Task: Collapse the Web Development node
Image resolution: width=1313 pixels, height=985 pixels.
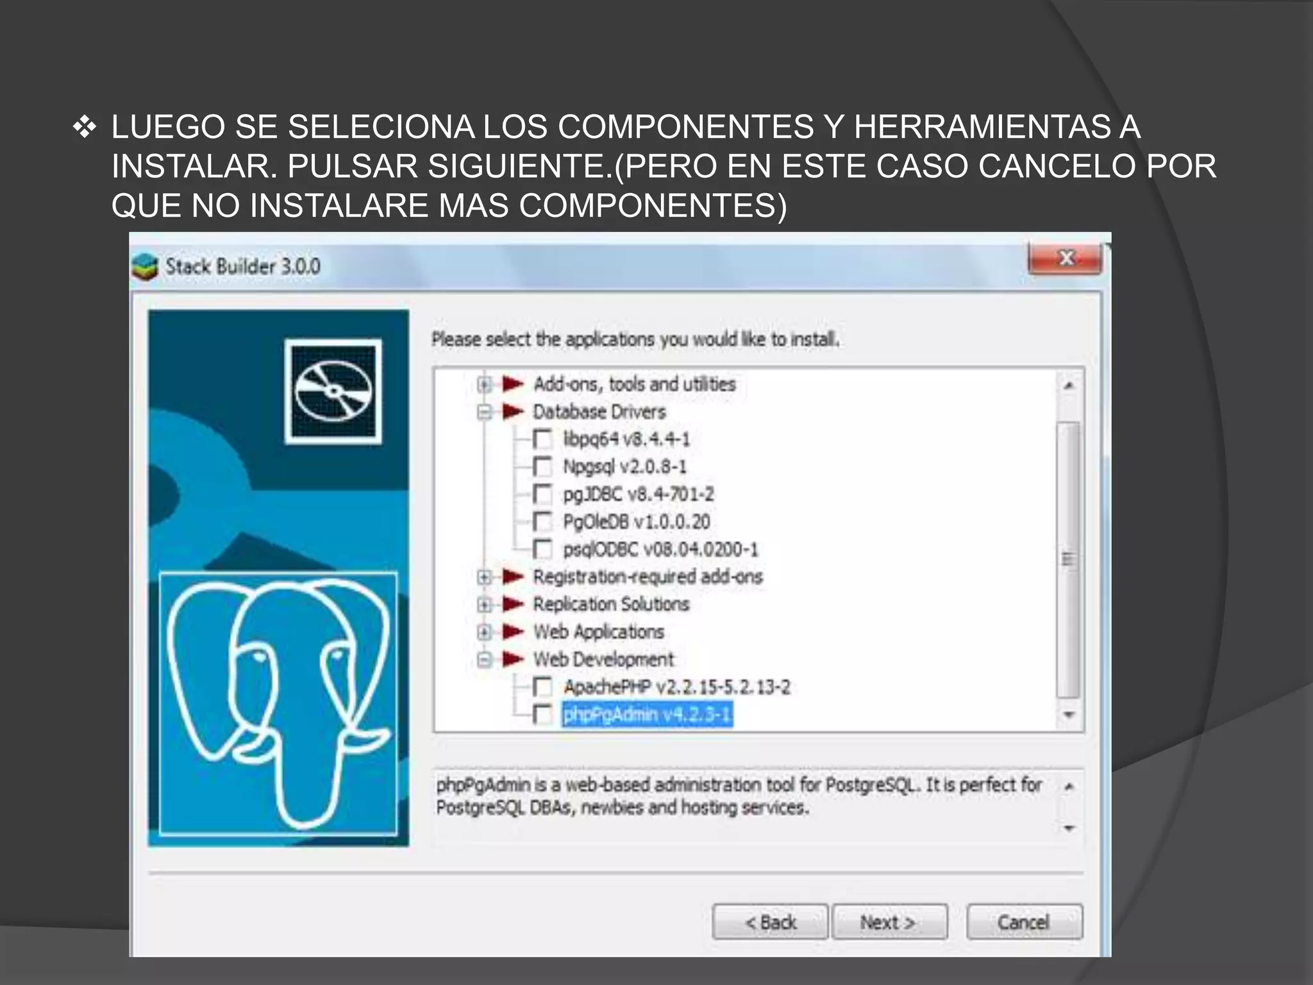Action: pos(485,659)
